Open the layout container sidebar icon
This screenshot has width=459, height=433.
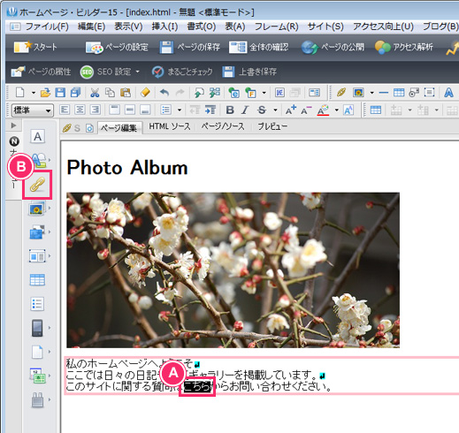point(37,256)
